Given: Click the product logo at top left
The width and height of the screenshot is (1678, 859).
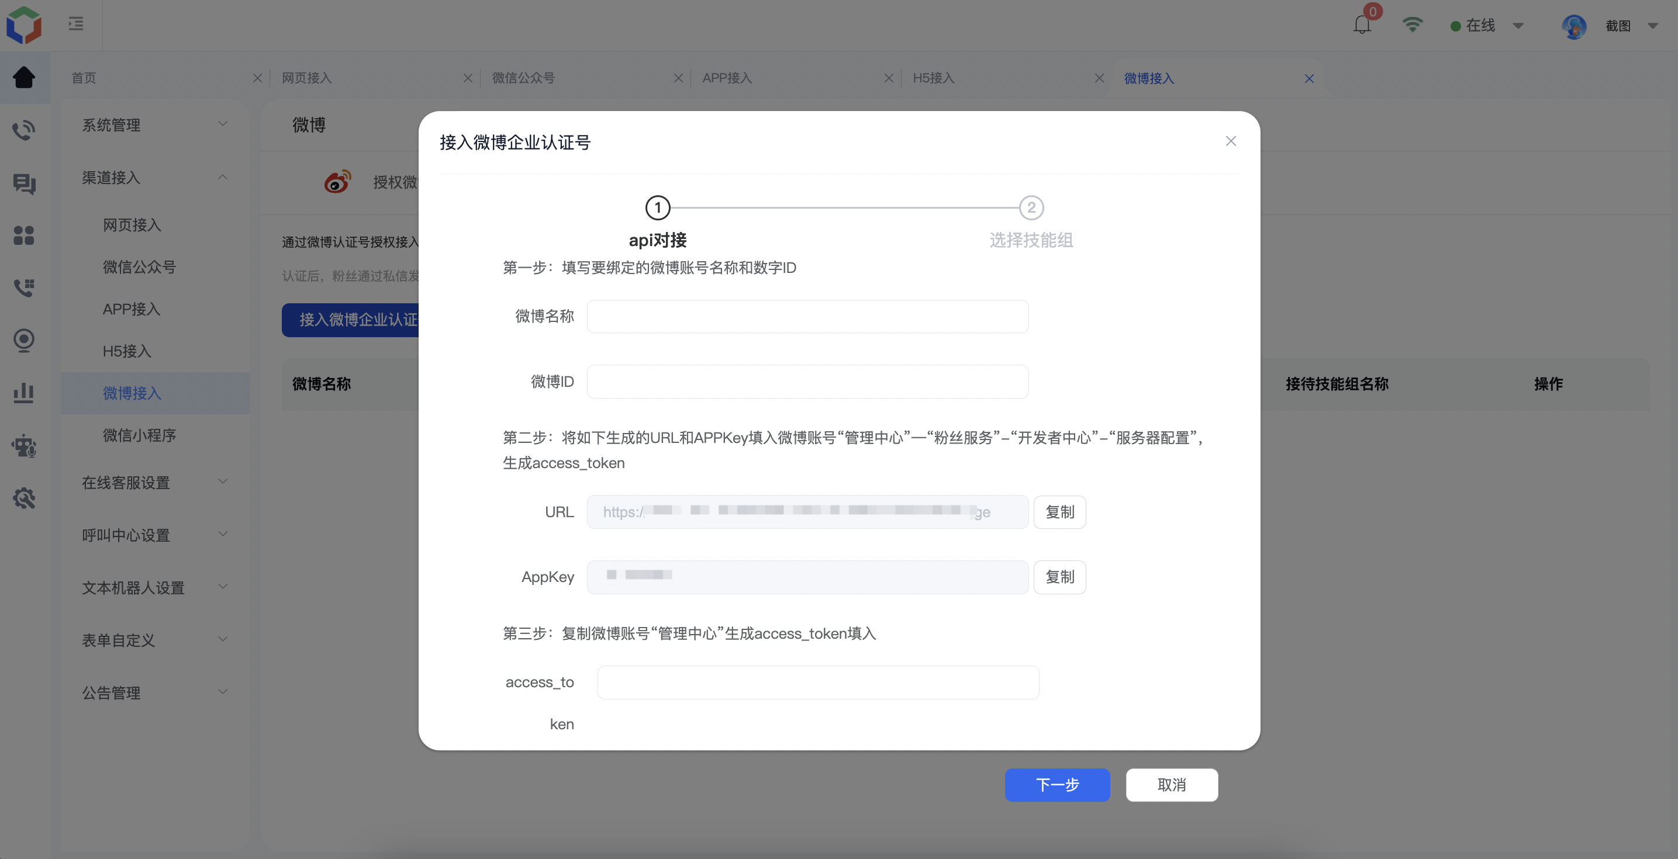Looking at the screenshot, I should pos(24,25).
